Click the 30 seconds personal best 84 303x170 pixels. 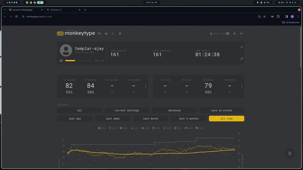[91, 86]
